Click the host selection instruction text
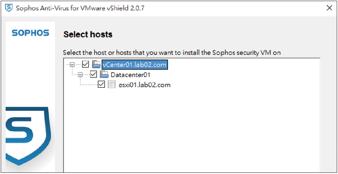 click(172, 53)
